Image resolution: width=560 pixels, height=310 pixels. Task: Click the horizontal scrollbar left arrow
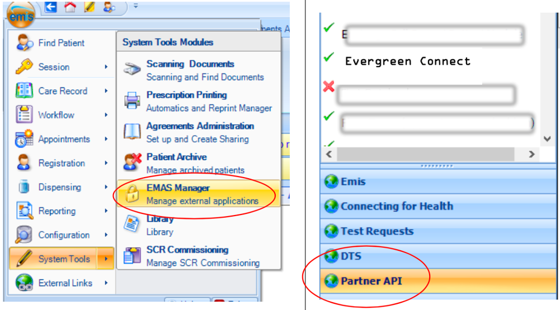tap(329, 154)
